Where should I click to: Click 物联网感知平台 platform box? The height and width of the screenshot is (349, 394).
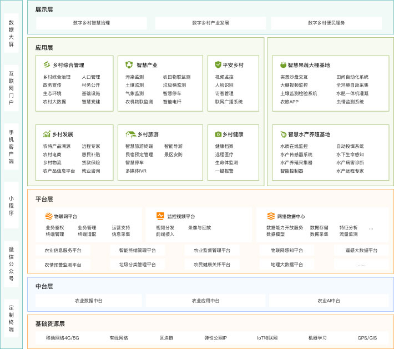point(287,251)
